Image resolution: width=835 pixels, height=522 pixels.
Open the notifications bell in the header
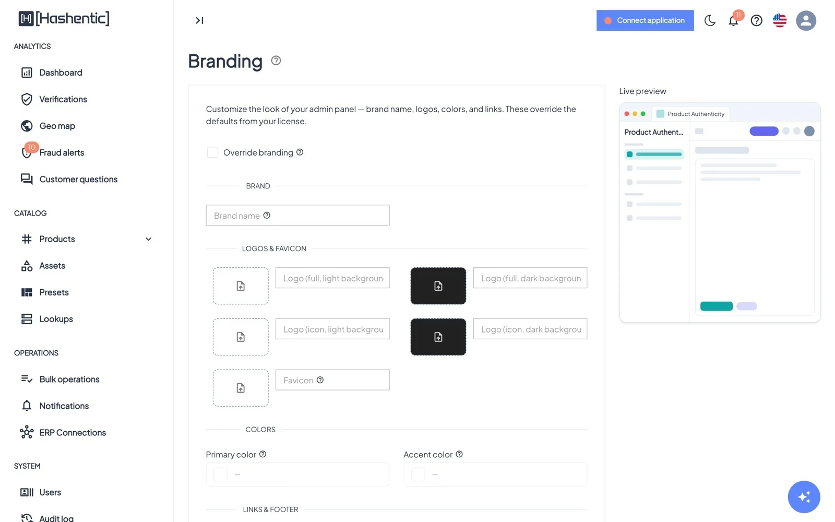coord(733,20)
